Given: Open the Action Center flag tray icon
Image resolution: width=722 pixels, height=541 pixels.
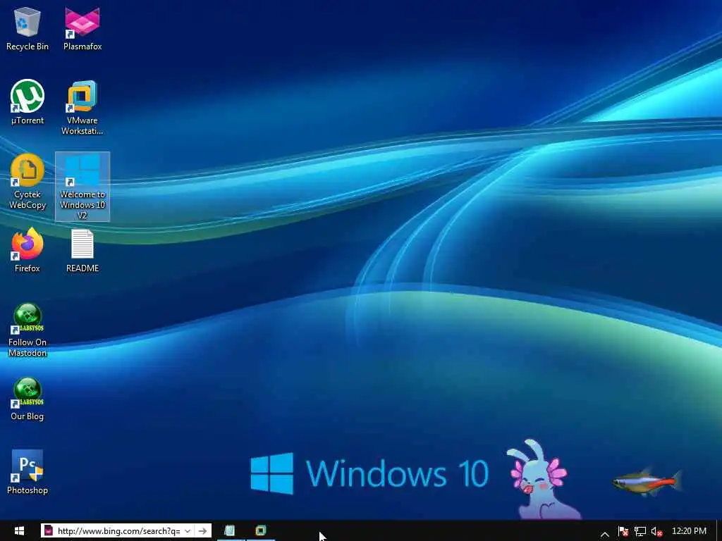Looking at the screenshot, I should pos(623,531).
